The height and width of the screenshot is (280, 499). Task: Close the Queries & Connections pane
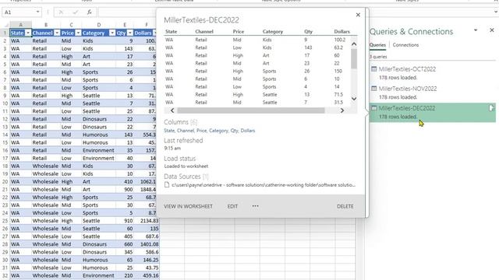(492, 30)
